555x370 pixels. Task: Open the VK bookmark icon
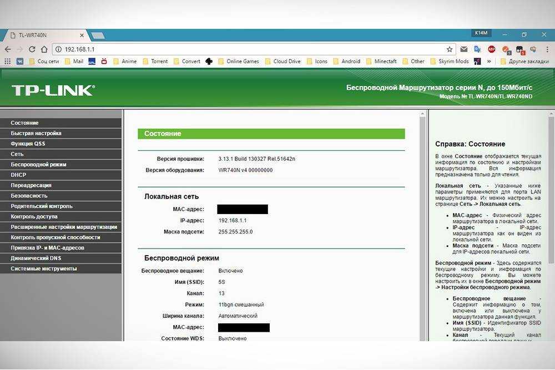coord(20,62)
